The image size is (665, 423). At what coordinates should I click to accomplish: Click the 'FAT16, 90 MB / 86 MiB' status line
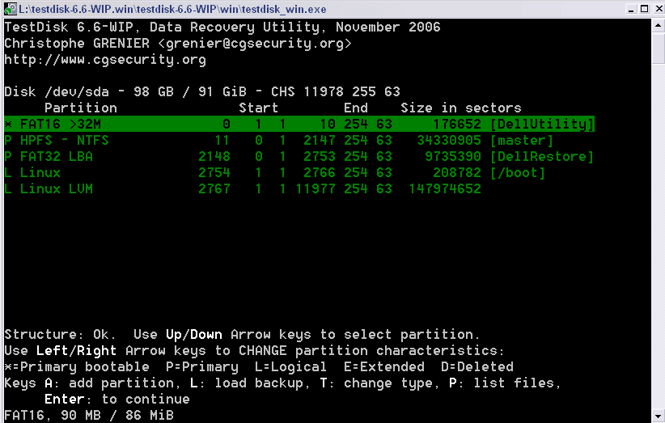(x=89, y=415)
